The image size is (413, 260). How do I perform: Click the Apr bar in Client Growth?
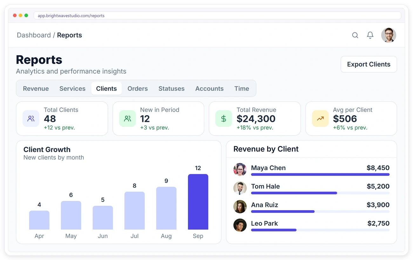pos(39,220)
